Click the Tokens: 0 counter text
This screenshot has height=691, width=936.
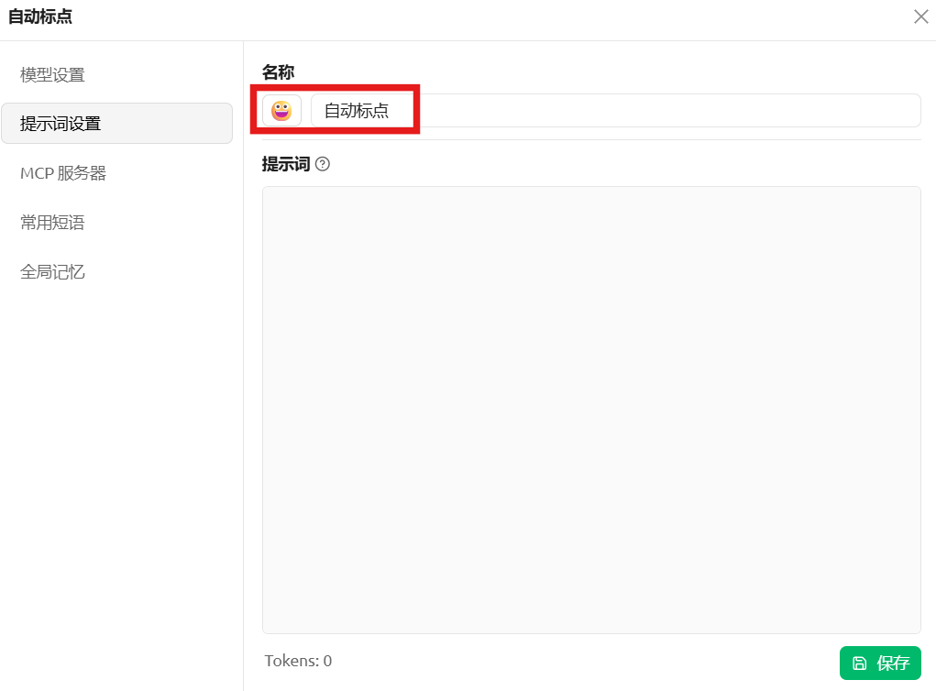click(x=298, y=661)
